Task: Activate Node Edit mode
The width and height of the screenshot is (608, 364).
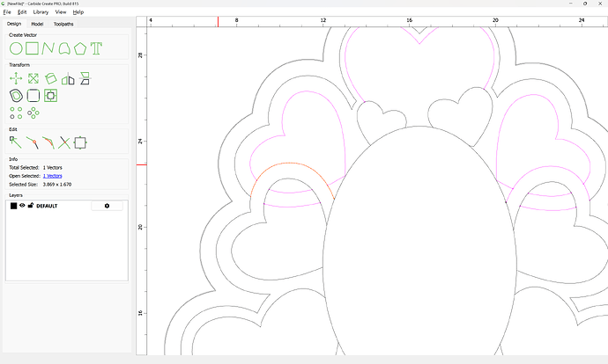Action: pos(16,142)
